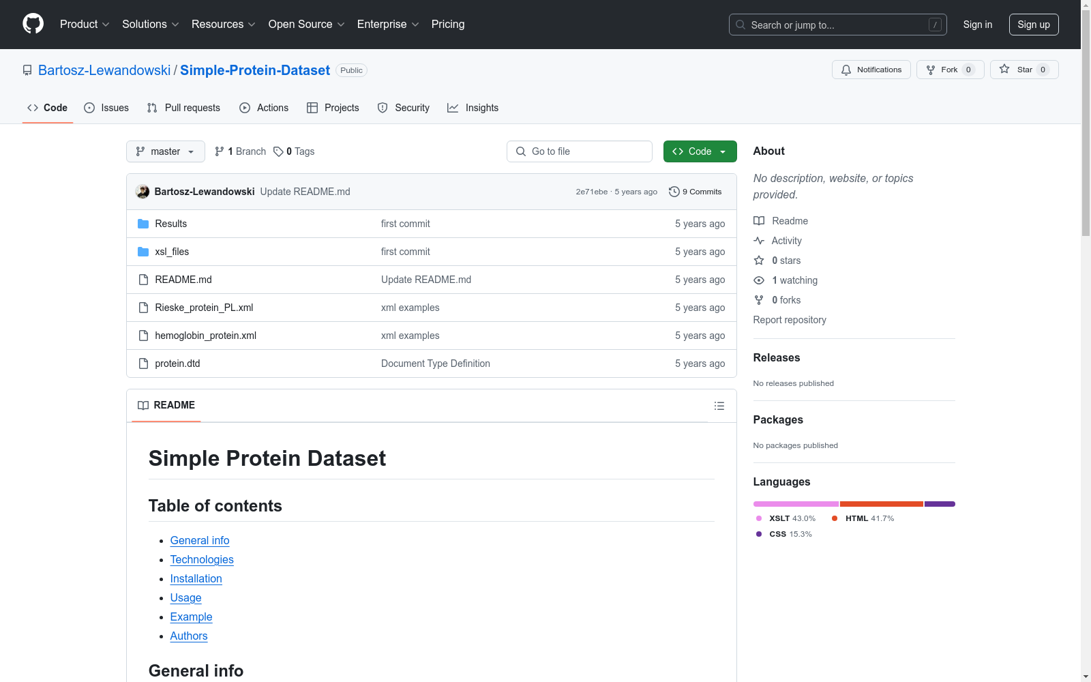Click the protein.dtd file icon
Screen dimensions: 1091x682
(143, 364)
